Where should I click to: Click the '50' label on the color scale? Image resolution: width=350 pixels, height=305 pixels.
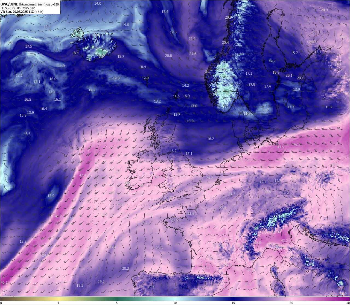pos(348,303)
